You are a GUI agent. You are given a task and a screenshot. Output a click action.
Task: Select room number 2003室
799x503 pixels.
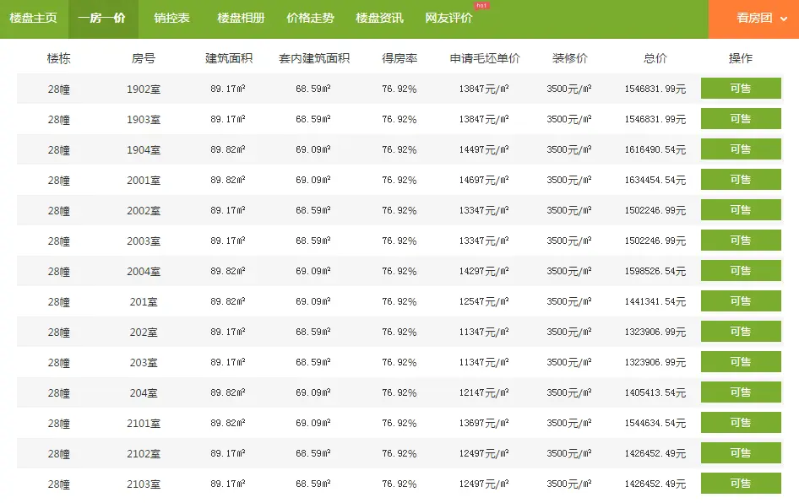[x=144, y=241]
